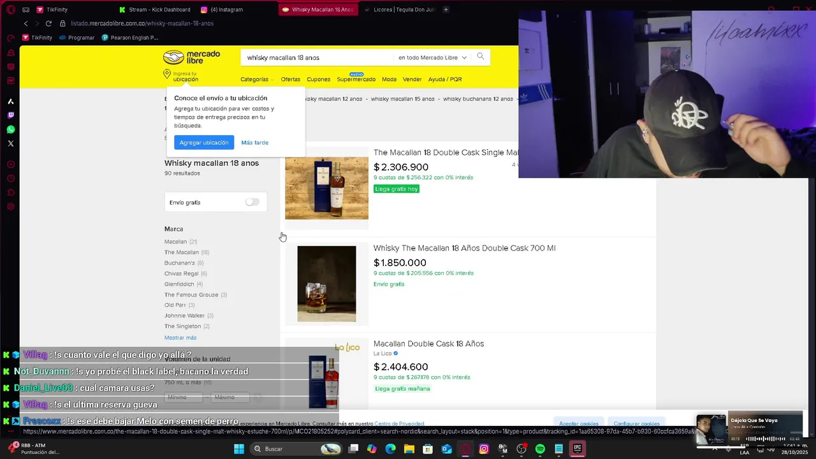Open Microsoft Edge from the taskbar
Image resolution: width=816 pixels, height=459 pixels.
click(x=390, y=449)
